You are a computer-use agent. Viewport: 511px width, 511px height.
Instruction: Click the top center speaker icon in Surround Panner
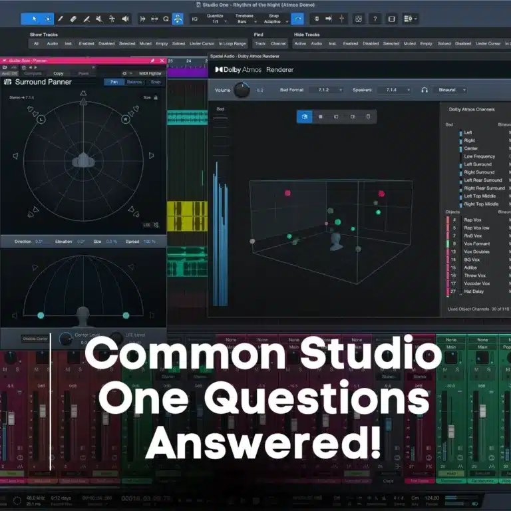(83, 93)
